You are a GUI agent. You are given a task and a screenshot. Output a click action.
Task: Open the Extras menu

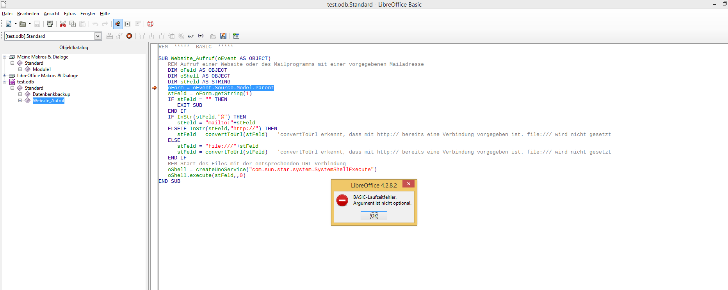point(70,14)
